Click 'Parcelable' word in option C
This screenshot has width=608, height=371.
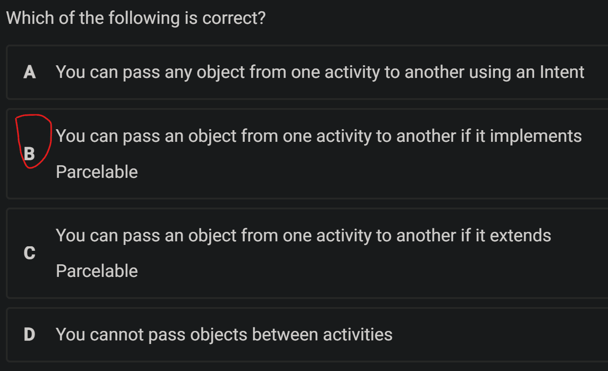97,271
